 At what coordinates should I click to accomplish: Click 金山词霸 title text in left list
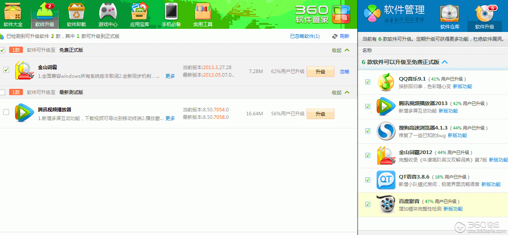47,68
